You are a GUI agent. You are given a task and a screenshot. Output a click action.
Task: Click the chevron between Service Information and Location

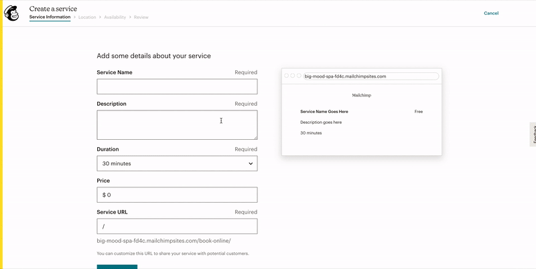[x=74, y=17]
